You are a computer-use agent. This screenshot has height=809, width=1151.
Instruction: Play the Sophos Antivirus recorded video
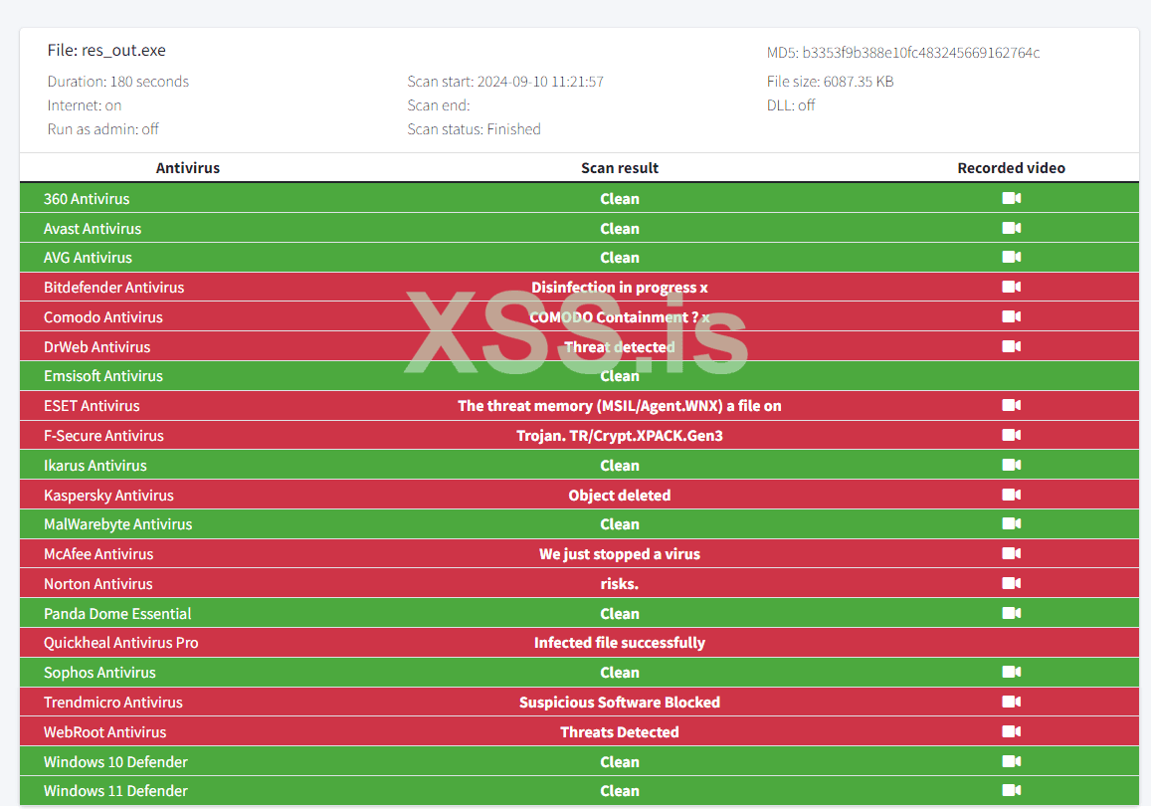1011,672
